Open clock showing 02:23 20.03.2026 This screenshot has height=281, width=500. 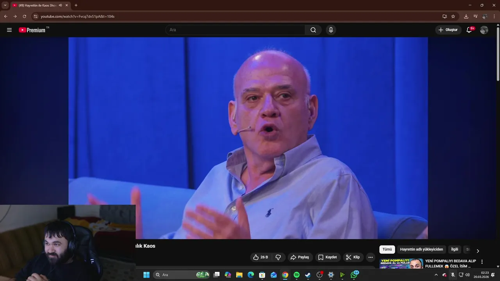click(x=481, y=275)
